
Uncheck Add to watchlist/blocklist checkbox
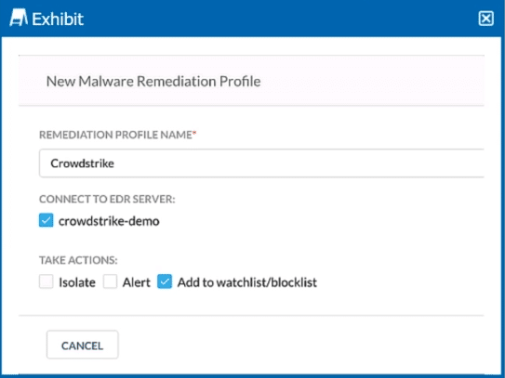point(165,281)
